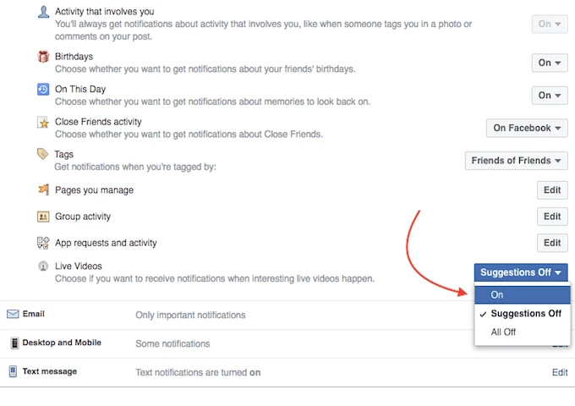Open the On This Day dropdown

pyautogui.click(x=549, y=96)
